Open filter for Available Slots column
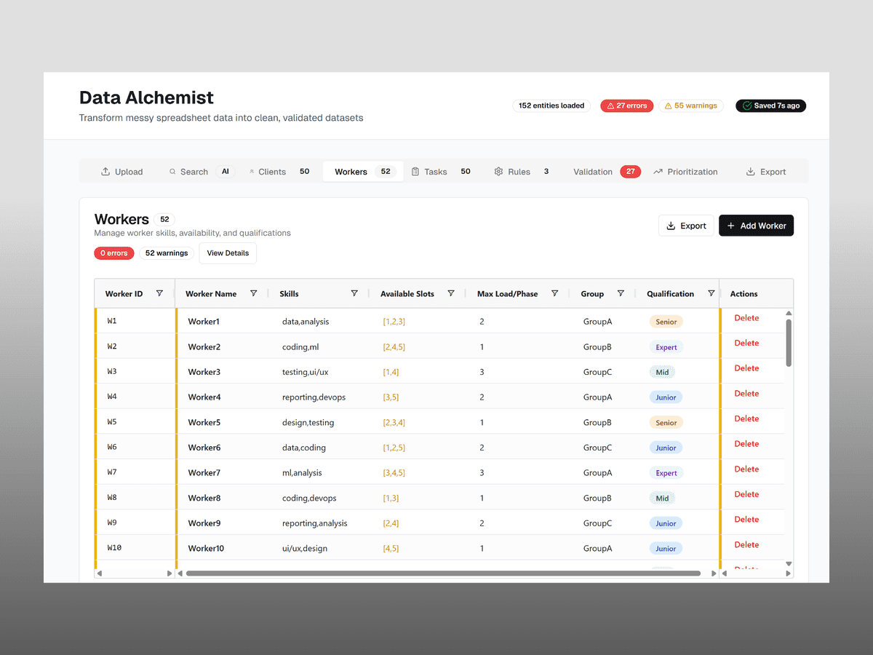 click(x=451, y=293)
